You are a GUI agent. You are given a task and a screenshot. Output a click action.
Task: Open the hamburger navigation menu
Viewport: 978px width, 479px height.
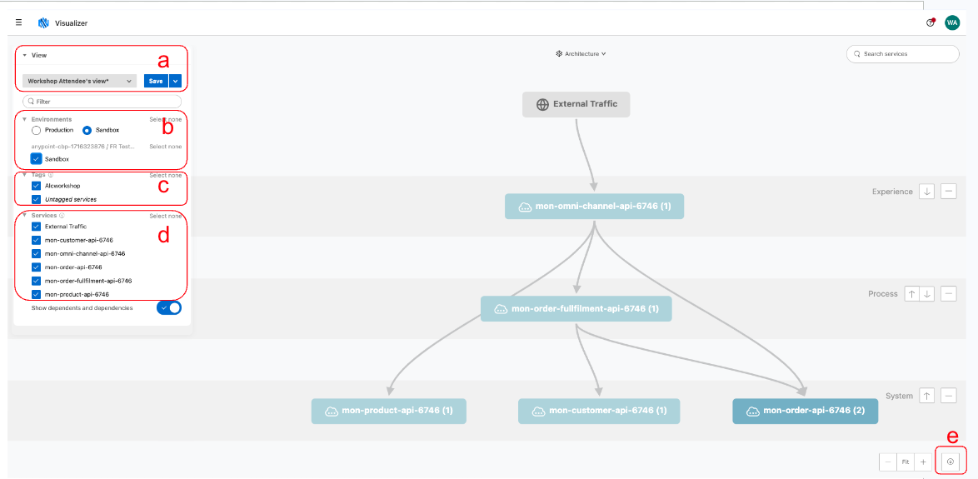coord(19,22)
